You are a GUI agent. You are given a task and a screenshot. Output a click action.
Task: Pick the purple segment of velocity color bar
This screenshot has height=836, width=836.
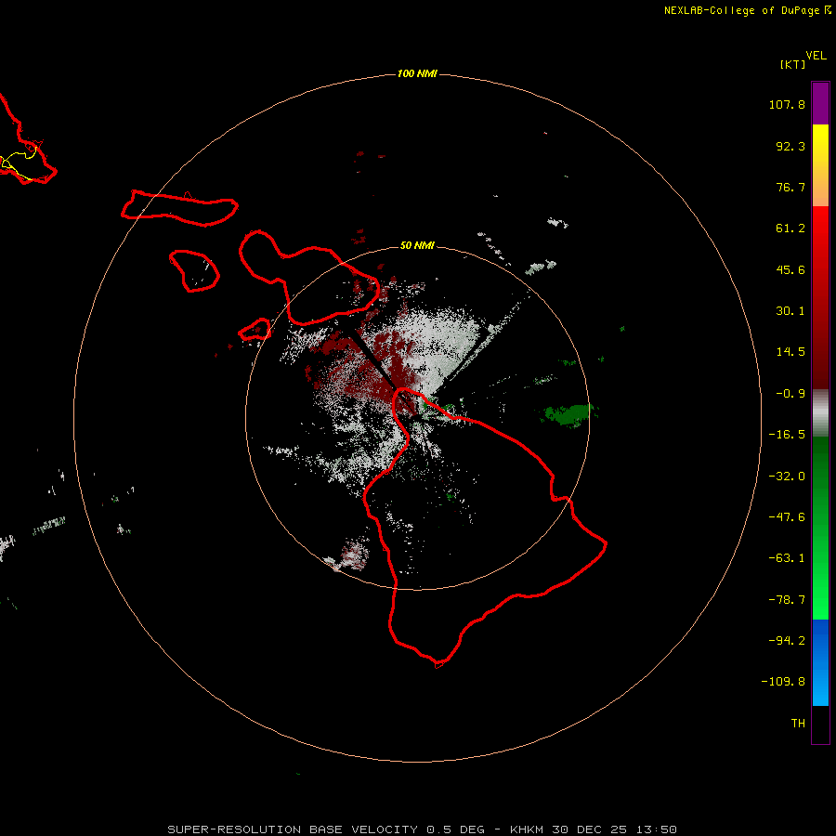click(x=820, y=103)
